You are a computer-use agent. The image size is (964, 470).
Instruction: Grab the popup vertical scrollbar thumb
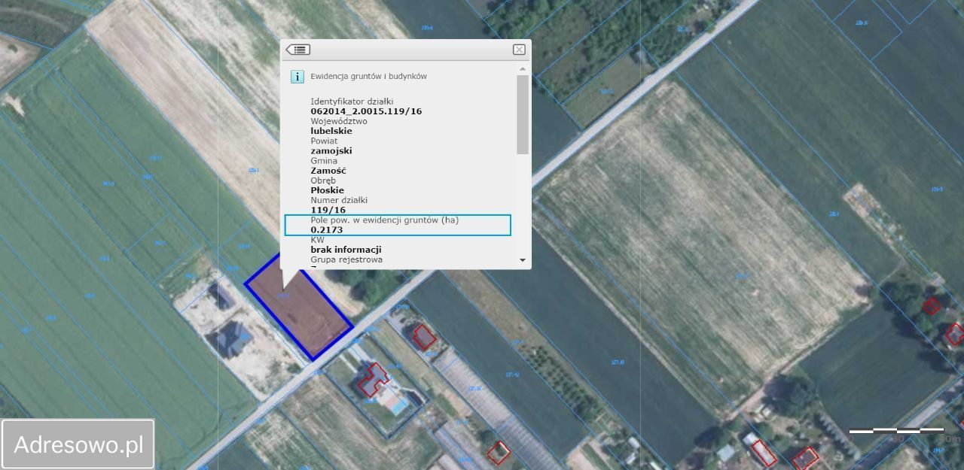(523, 114)
